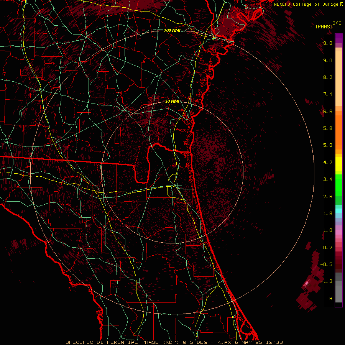Click the cyan color bar segment
The image size is (345, 345).
pos(338,211)
